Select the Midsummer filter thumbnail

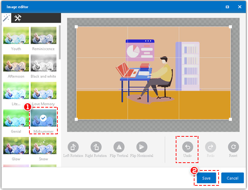(x=44, y=118)
